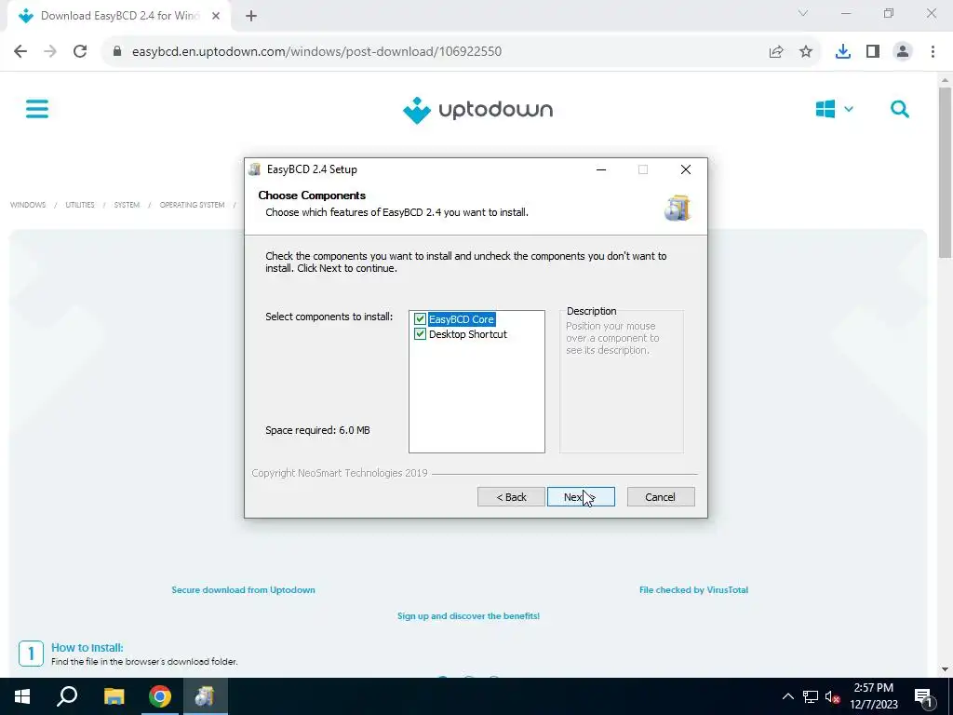Open UTILITIES breadcrumb link
This screenshot has height=715, width=953.
tap(80, 205)
